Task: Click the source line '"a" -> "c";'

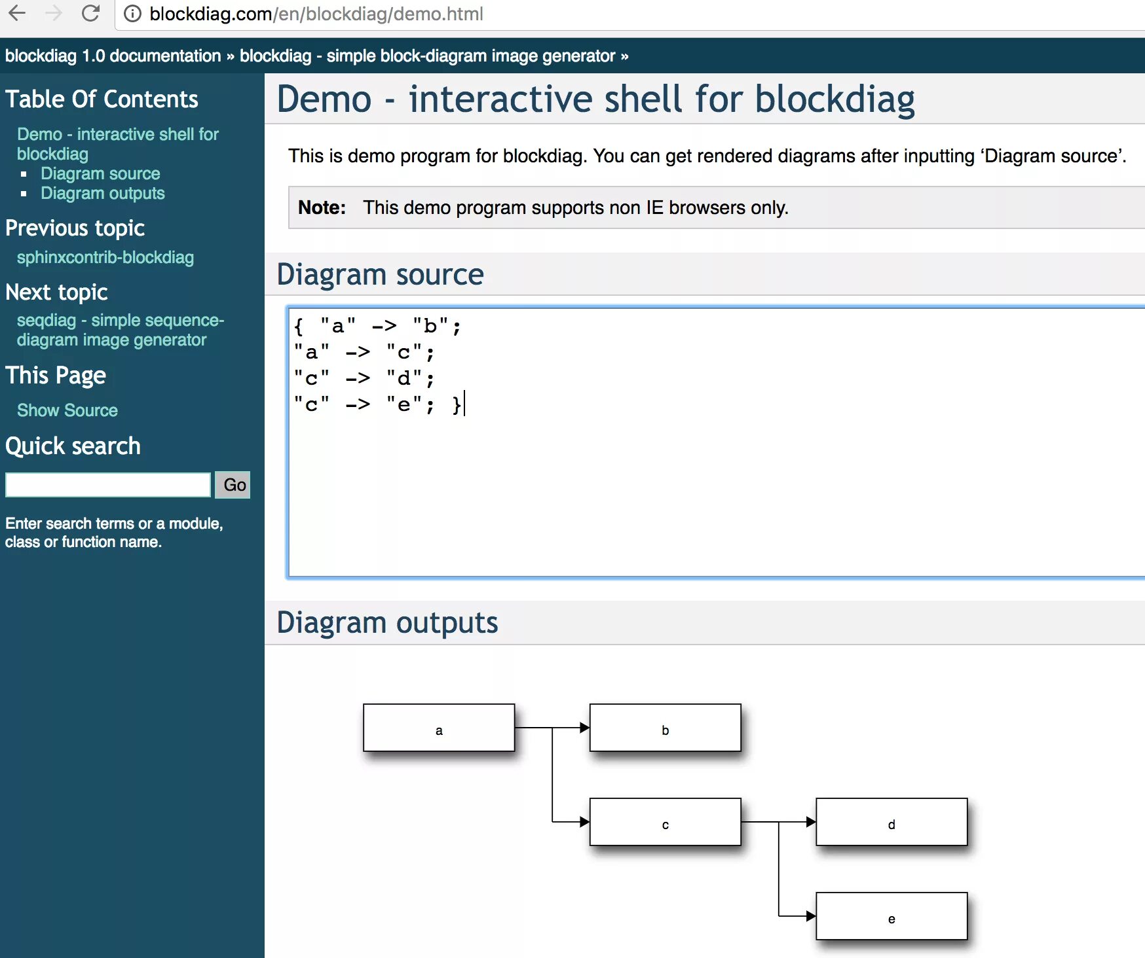Action: click(x=364, y=352)
